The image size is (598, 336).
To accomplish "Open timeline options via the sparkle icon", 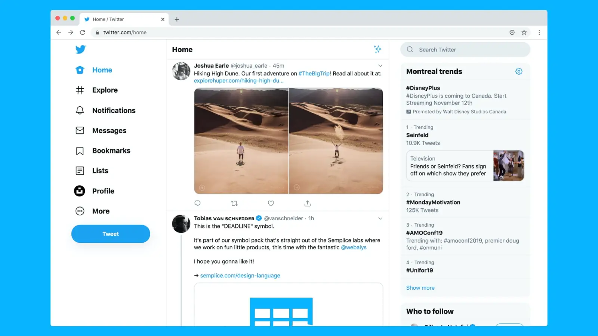I will [377, 49].
